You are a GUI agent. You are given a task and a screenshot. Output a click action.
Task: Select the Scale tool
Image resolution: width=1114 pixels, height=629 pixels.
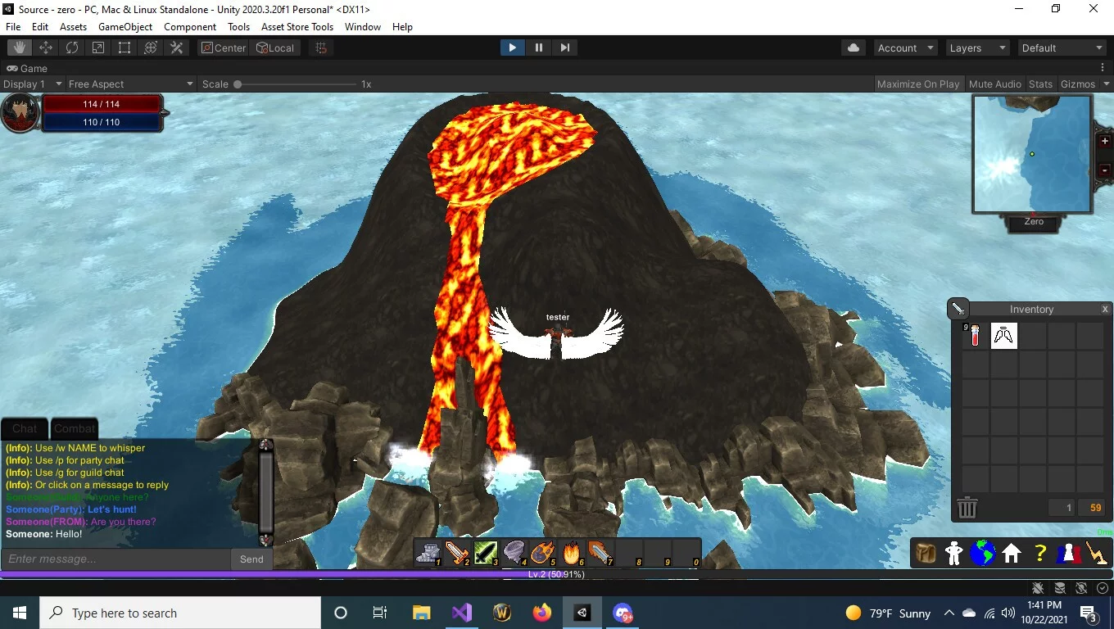tap(98, 48)
